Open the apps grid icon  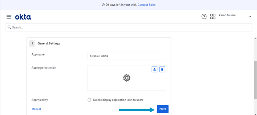[x=213, y=17]
